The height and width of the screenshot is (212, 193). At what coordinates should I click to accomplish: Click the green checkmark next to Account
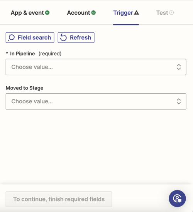[93, 13]
